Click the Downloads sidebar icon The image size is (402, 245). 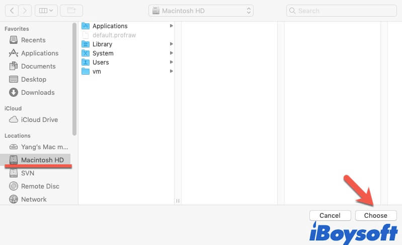click(14, 93)
